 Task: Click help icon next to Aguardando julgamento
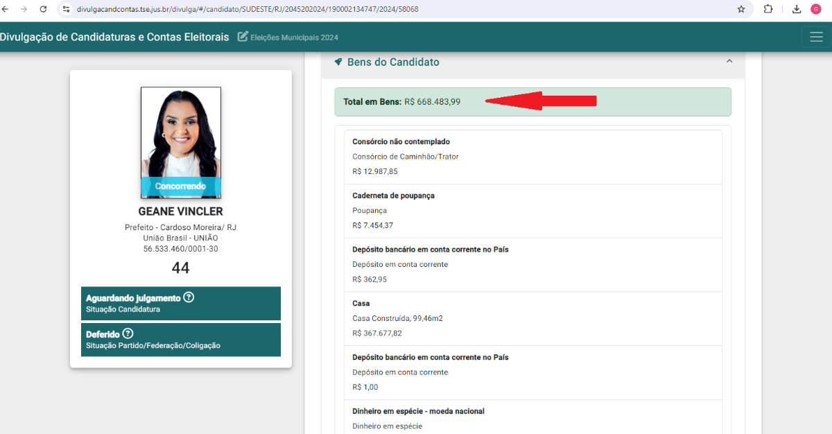tap(189, 297)
